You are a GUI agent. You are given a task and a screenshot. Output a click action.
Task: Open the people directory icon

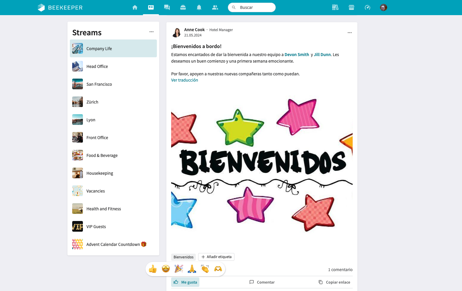pyautogui.click(x=215, y=7)
